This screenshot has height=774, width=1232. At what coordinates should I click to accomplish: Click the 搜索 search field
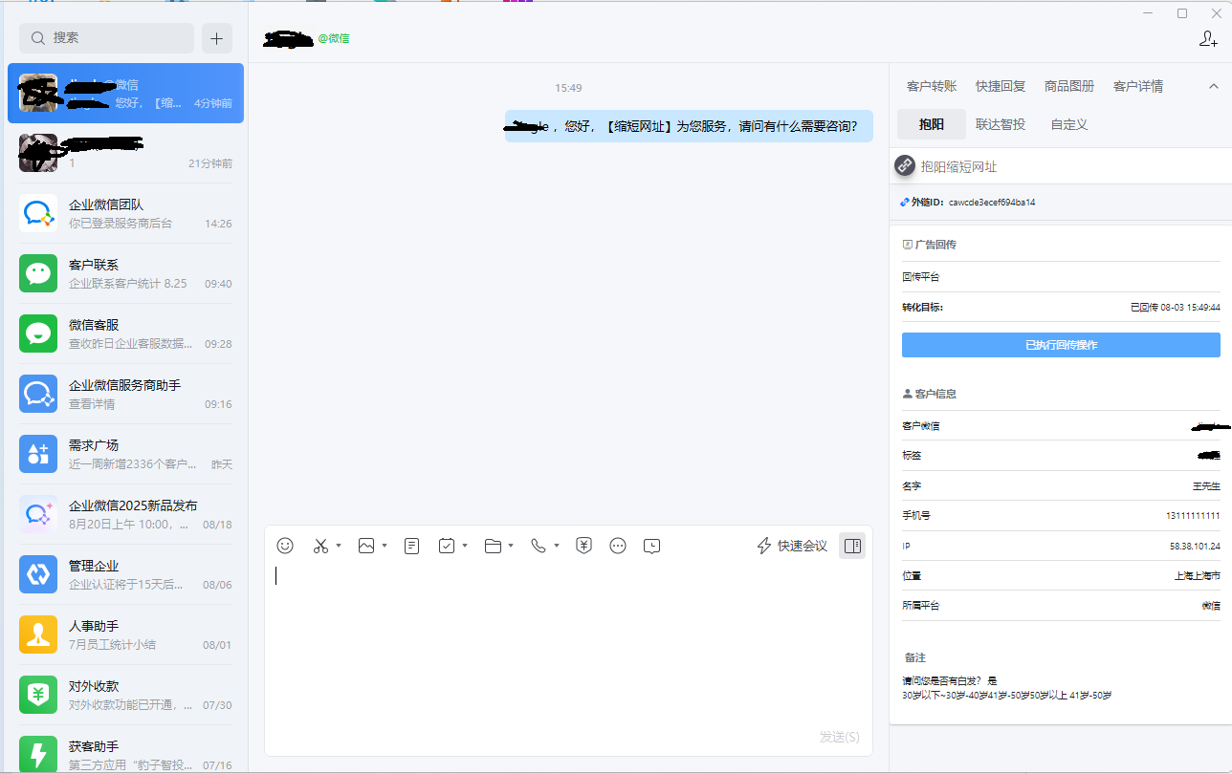point(107,38)
